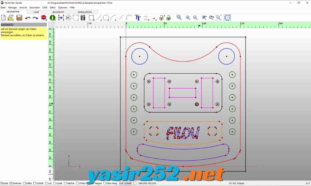Select the scissors trim tool
The height and width of the screenshot is (186, 311).
pyautogui.click(x=68, y=18)
